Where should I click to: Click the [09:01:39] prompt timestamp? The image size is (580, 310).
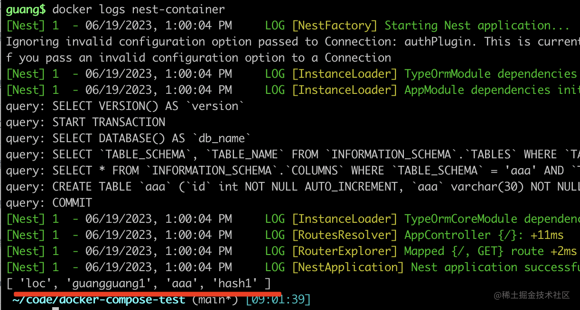click(278, 300)
